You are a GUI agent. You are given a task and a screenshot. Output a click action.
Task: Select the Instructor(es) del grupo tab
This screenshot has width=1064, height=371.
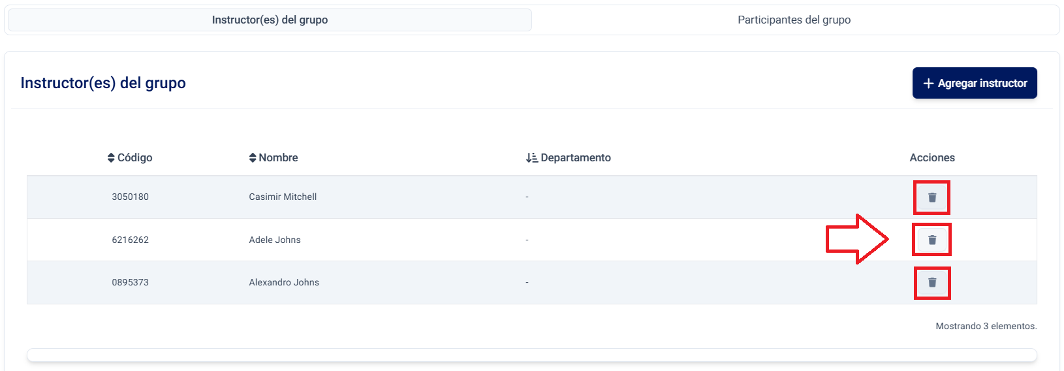pos(270,20)
